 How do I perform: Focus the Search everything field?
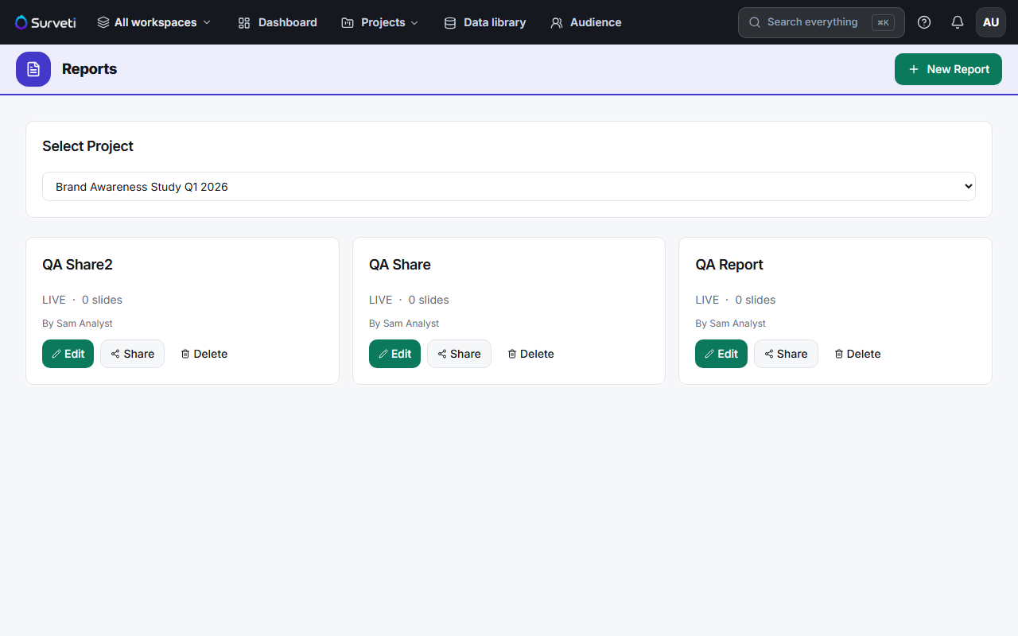coord(821,22)
